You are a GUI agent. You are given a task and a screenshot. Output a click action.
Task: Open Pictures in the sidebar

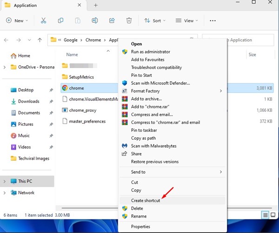(22, 124)
